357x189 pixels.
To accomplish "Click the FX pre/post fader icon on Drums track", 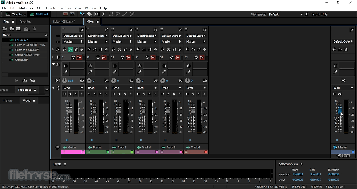I will 100,50.
